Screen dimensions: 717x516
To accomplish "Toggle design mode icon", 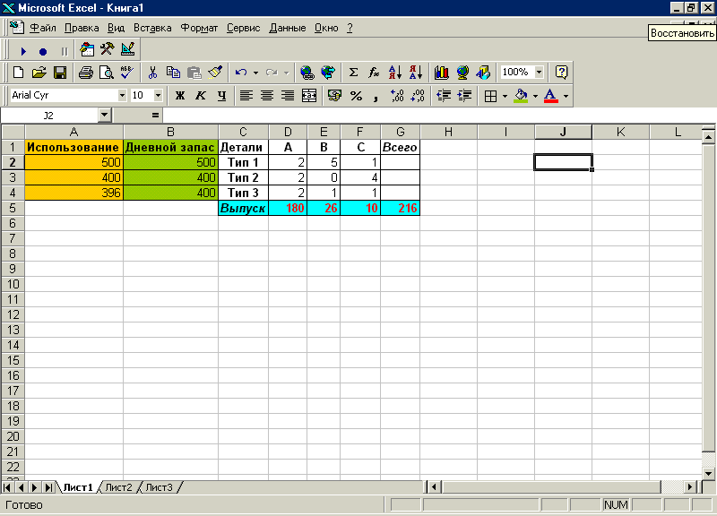I will tap(128, 49).
